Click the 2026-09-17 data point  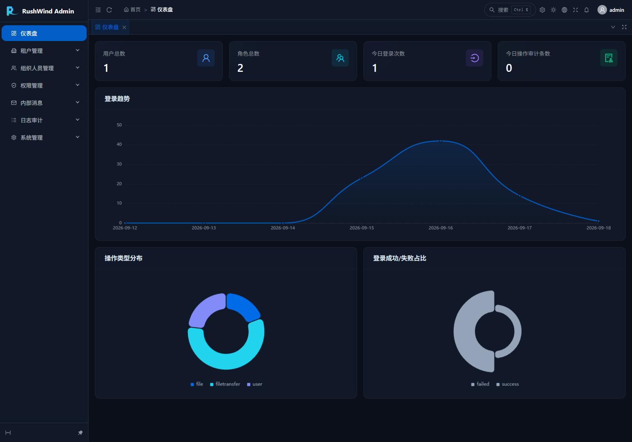coord(519,195)
